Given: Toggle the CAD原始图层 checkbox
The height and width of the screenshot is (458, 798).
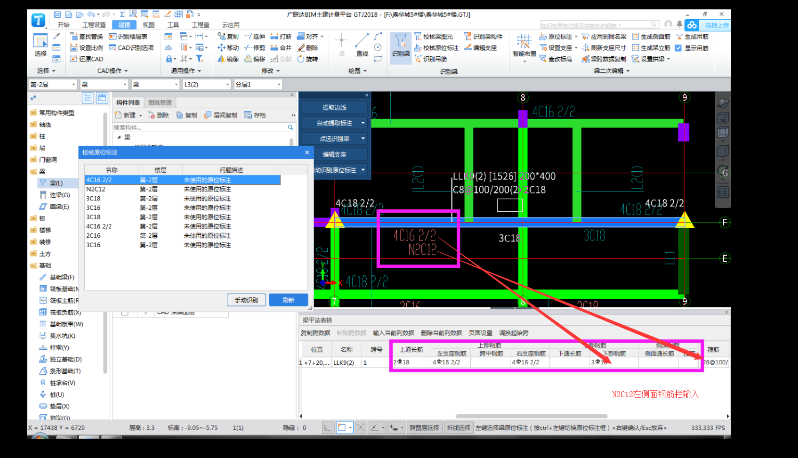Looking at the screenshot, I should [x=125, y=312].
